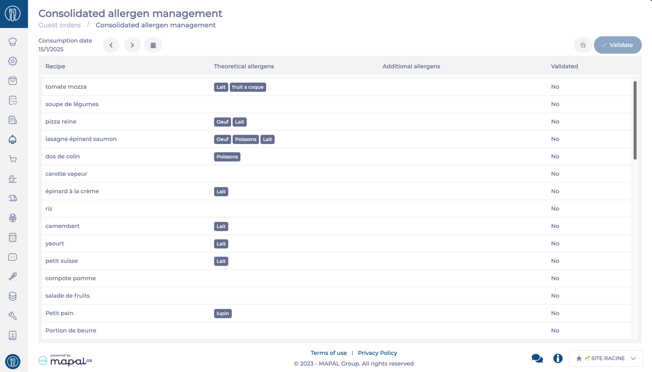
Task: Click the recipe table's vertical scrollbar
Action: click(x=635, y=120)
